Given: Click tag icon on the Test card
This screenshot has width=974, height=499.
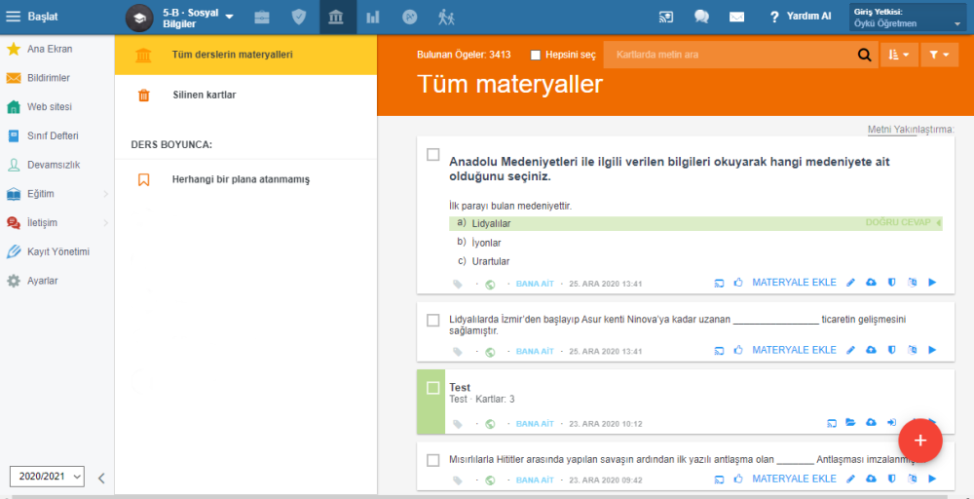Looking at the screenshot, I should point(458,424).
